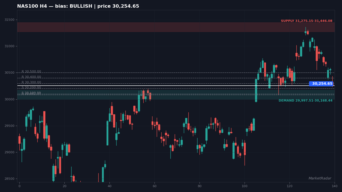Click inside the teal demand zone band
This screenshot has height=192, width=342.
click(x=176, y=95)
